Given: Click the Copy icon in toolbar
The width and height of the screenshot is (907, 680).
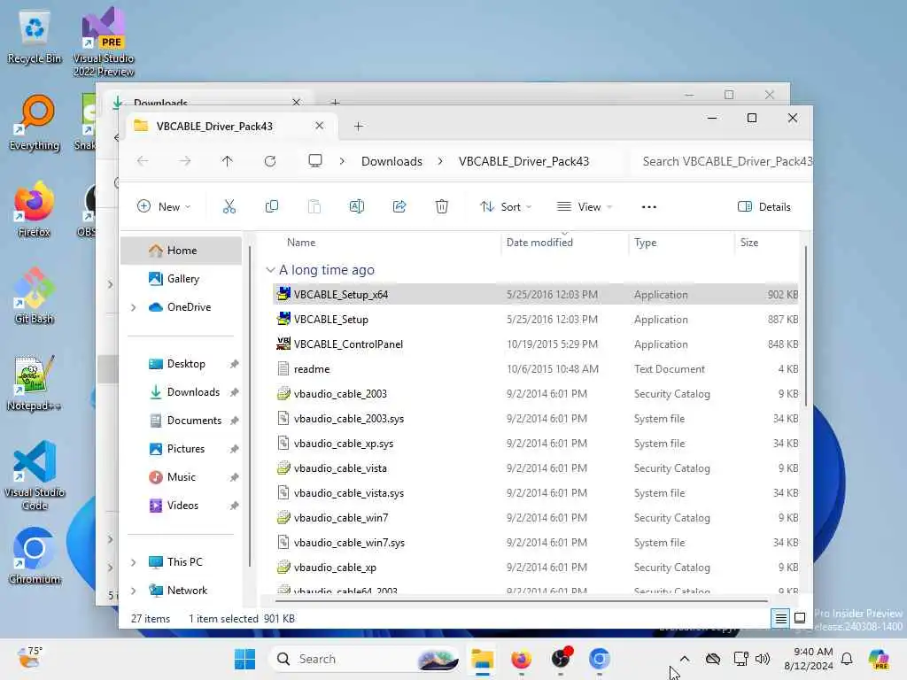Looking at the screenshot, I should pyautogui.click(x=271, y=206).
